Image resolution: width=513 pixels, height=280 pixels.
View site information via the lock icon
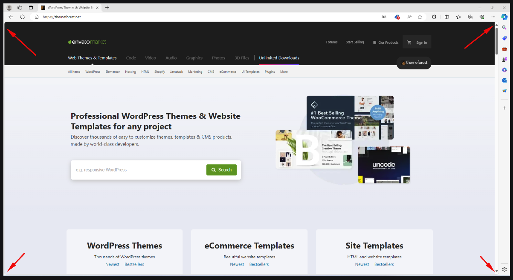pyautogui.click(x=37, y=17)
